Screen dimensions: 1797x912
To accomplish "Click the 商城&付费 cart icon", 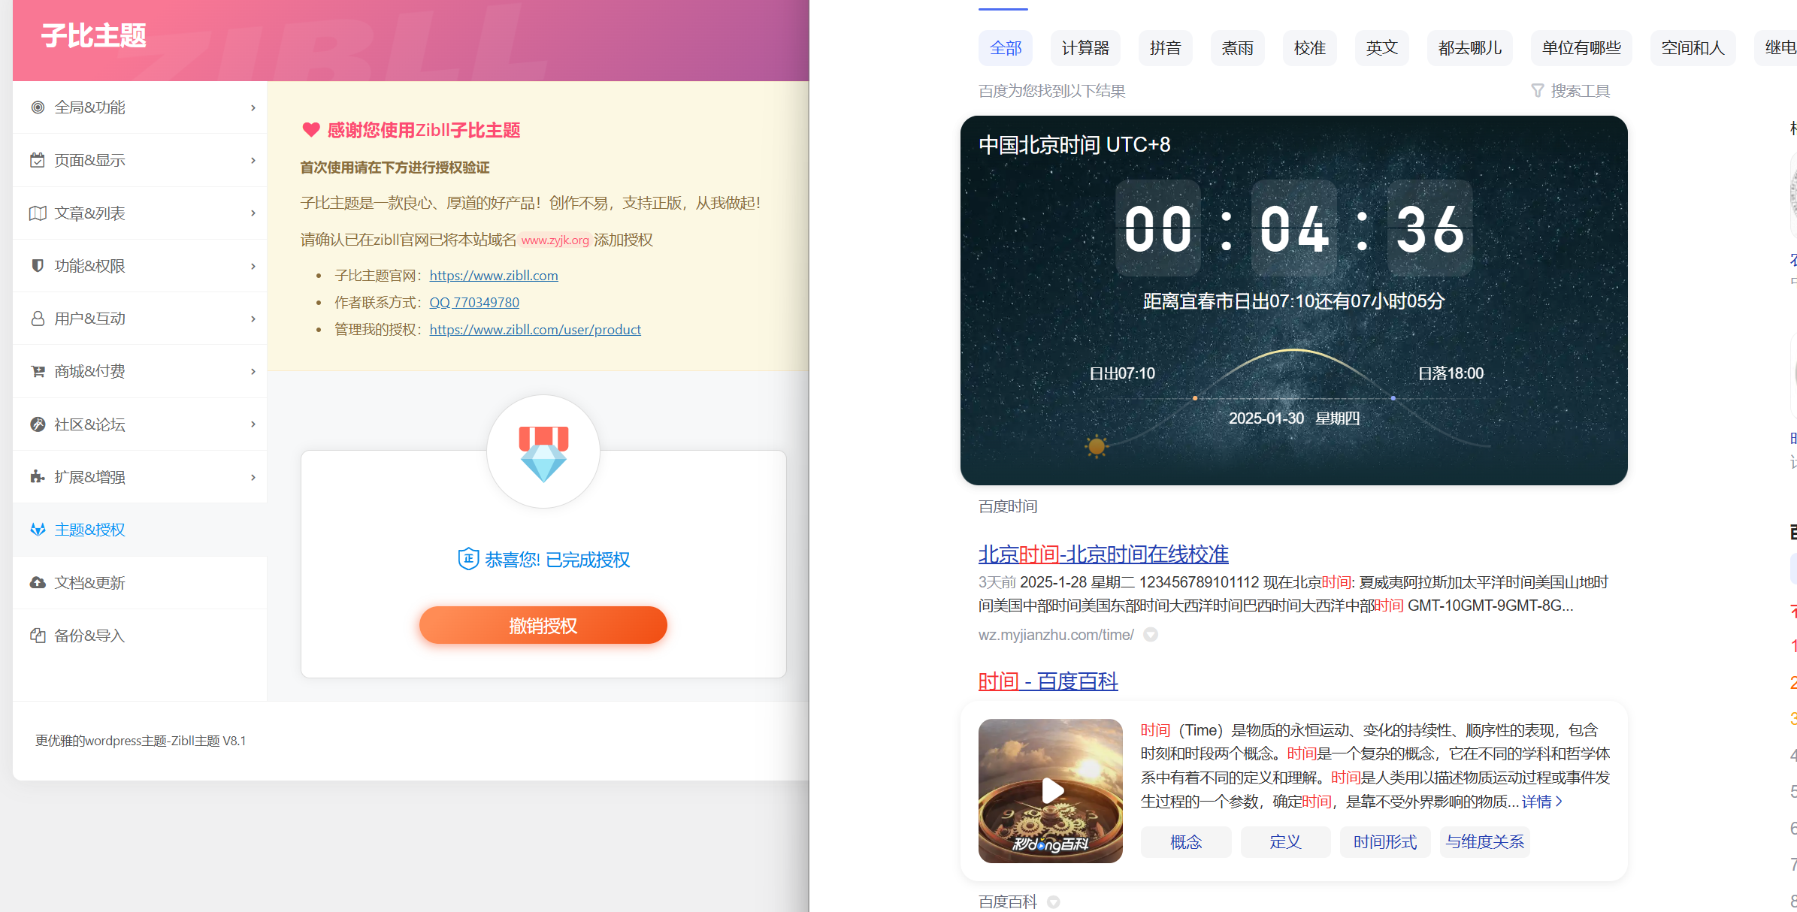I will (38, 371).
